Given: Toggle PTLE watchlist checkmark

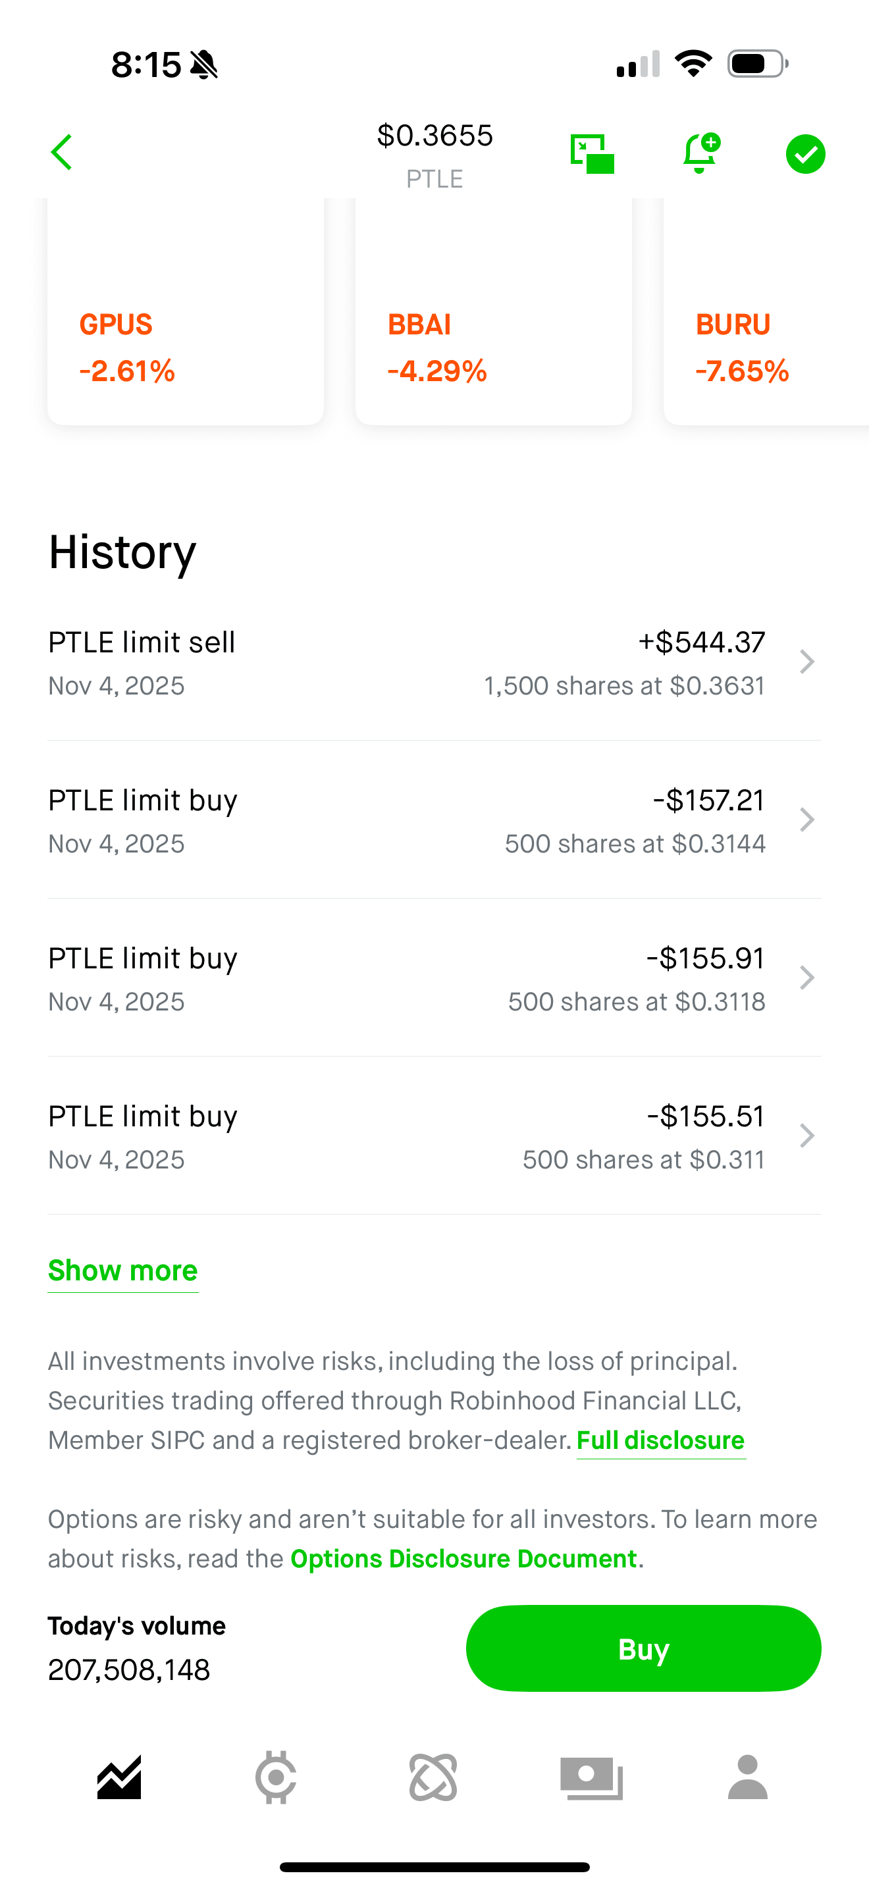Looking at the screenshot, I should tap(805, 154).
